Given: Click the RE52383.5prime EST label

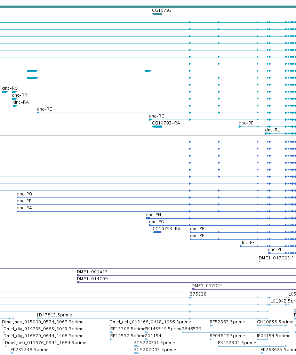Looking at the screenshot, I should [227, 322].
